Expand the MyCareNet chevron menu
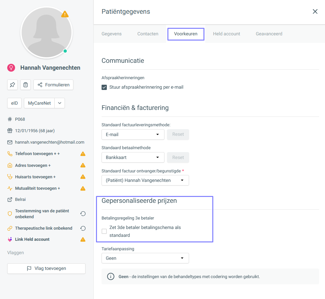The height and width of the screenshot is (299, 325). click(x=60, y=103)
